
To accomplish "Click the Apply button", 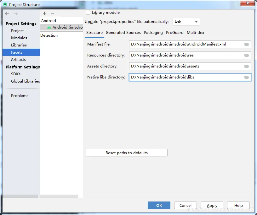I will tap(212, 205).
